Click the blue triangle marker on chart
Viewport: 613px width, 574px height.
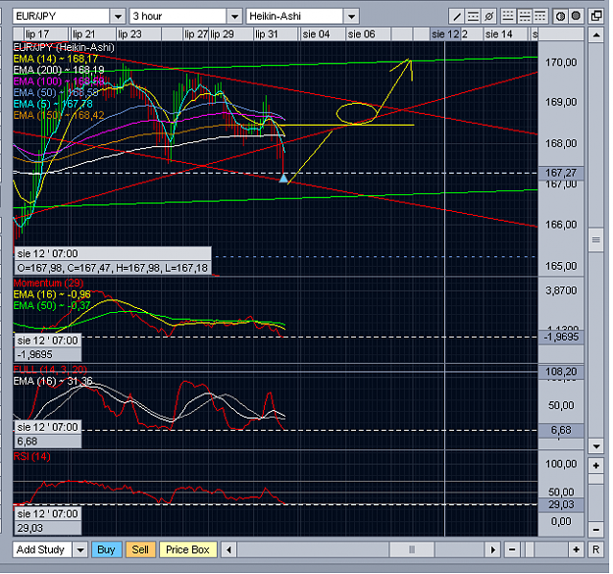pos(283,179)
